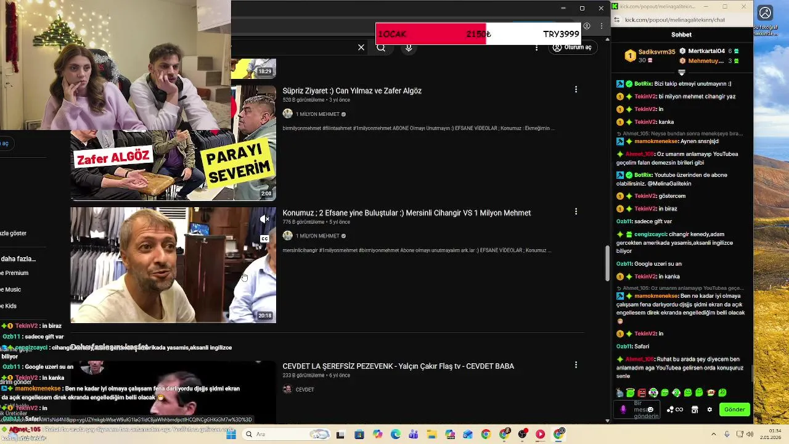Open Zafer ALGÖZ PARAYI SEVERİM thumbnail
The width and height of the screenshot is (789, 444).
point(173,165)
